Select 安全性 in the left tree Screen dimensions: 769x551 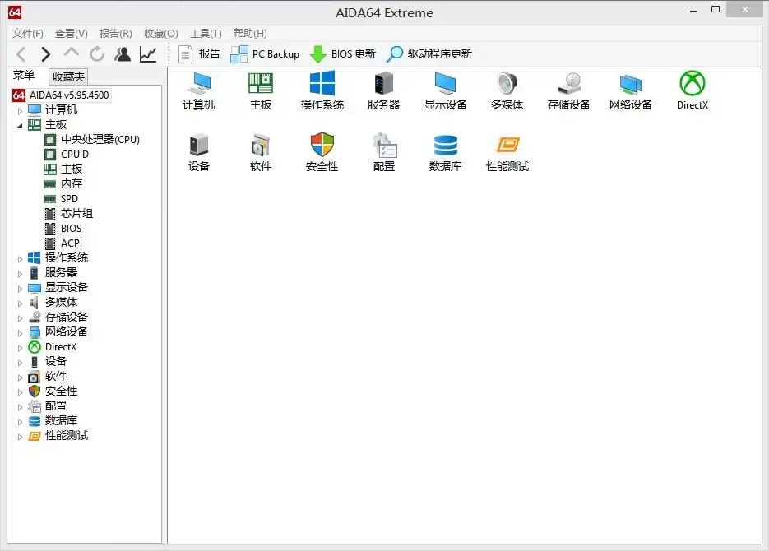point(53,391)
